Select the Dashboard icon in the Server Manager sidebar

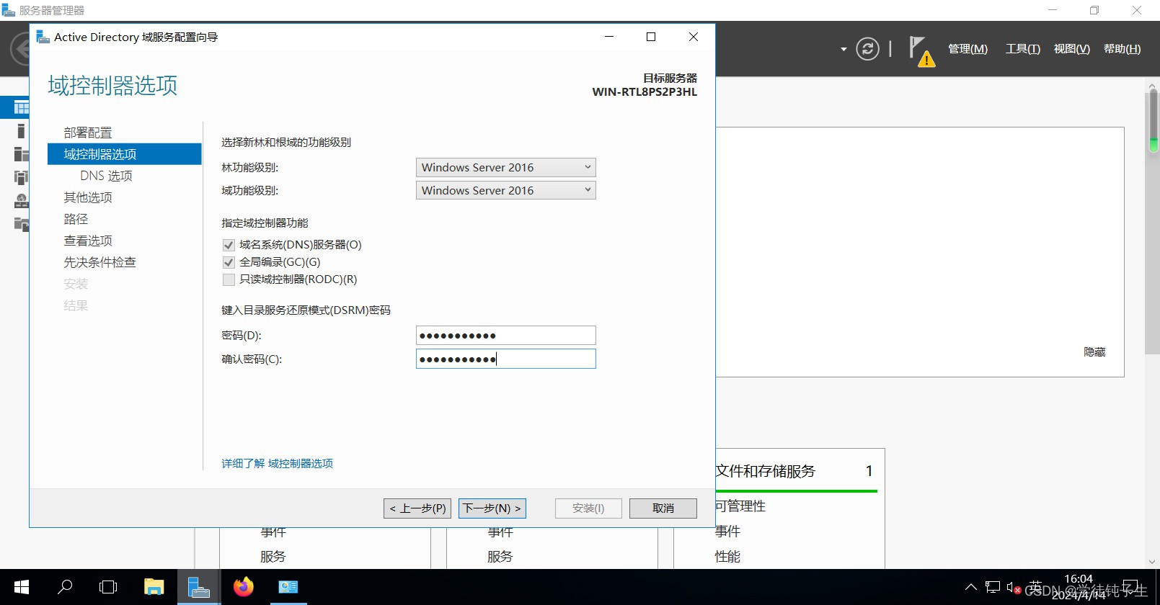pyautogui.click(x=22, y=108)
